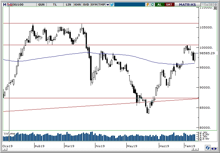This screenshot has width=220, height=153.
Task: Refresh chart with the green C icon
Action: coord(152,5)
